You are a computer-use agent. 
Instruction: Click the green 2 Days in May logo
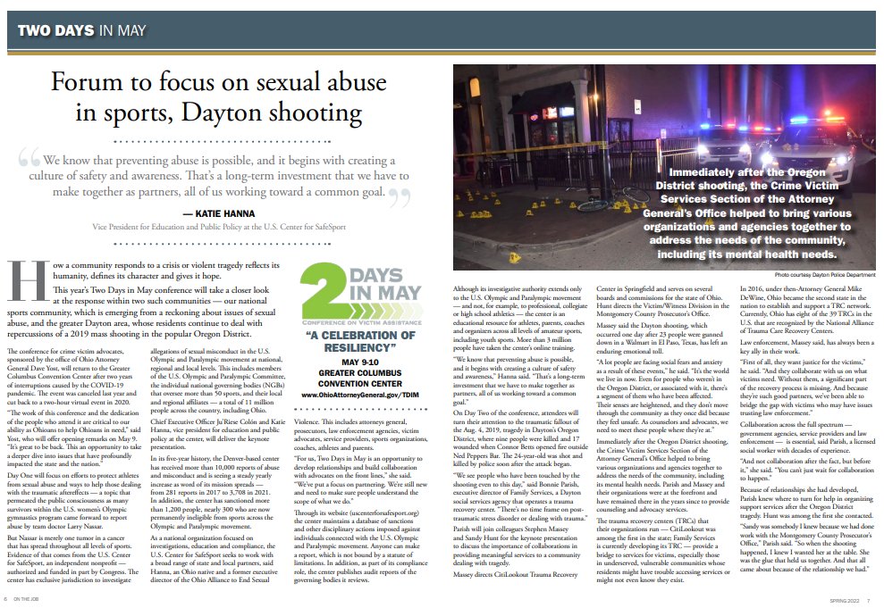click(x=361, y=294)
